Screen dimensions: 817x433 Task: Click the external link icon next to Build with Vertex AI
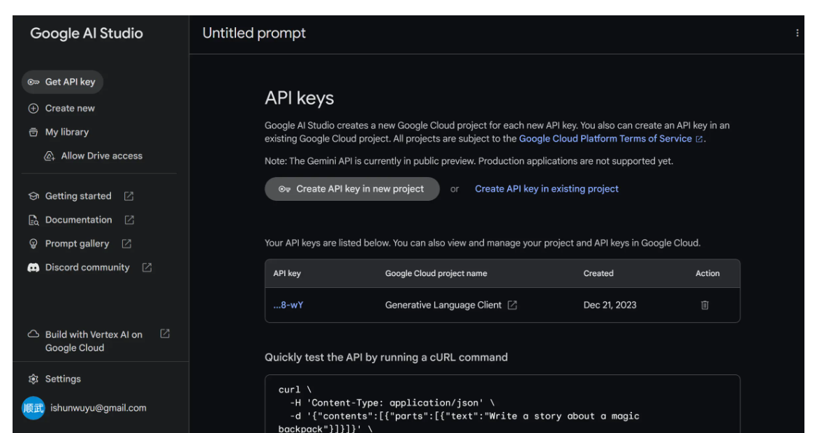point(165,334)
